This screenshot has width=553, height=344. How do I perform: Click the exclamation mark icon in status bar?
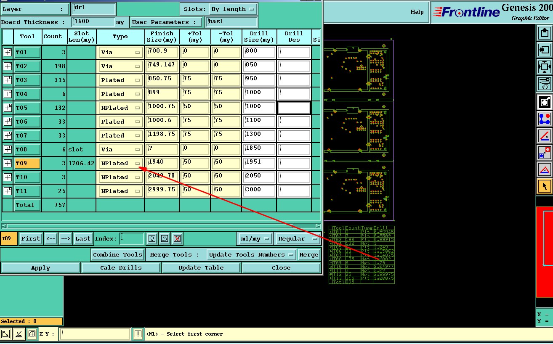click(x=138, y=334)
